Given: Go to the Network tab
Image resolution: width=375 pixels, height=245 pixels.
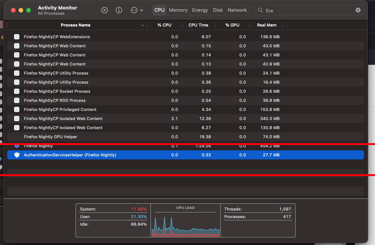Looking at the screenshot, I should pos(237,10).
